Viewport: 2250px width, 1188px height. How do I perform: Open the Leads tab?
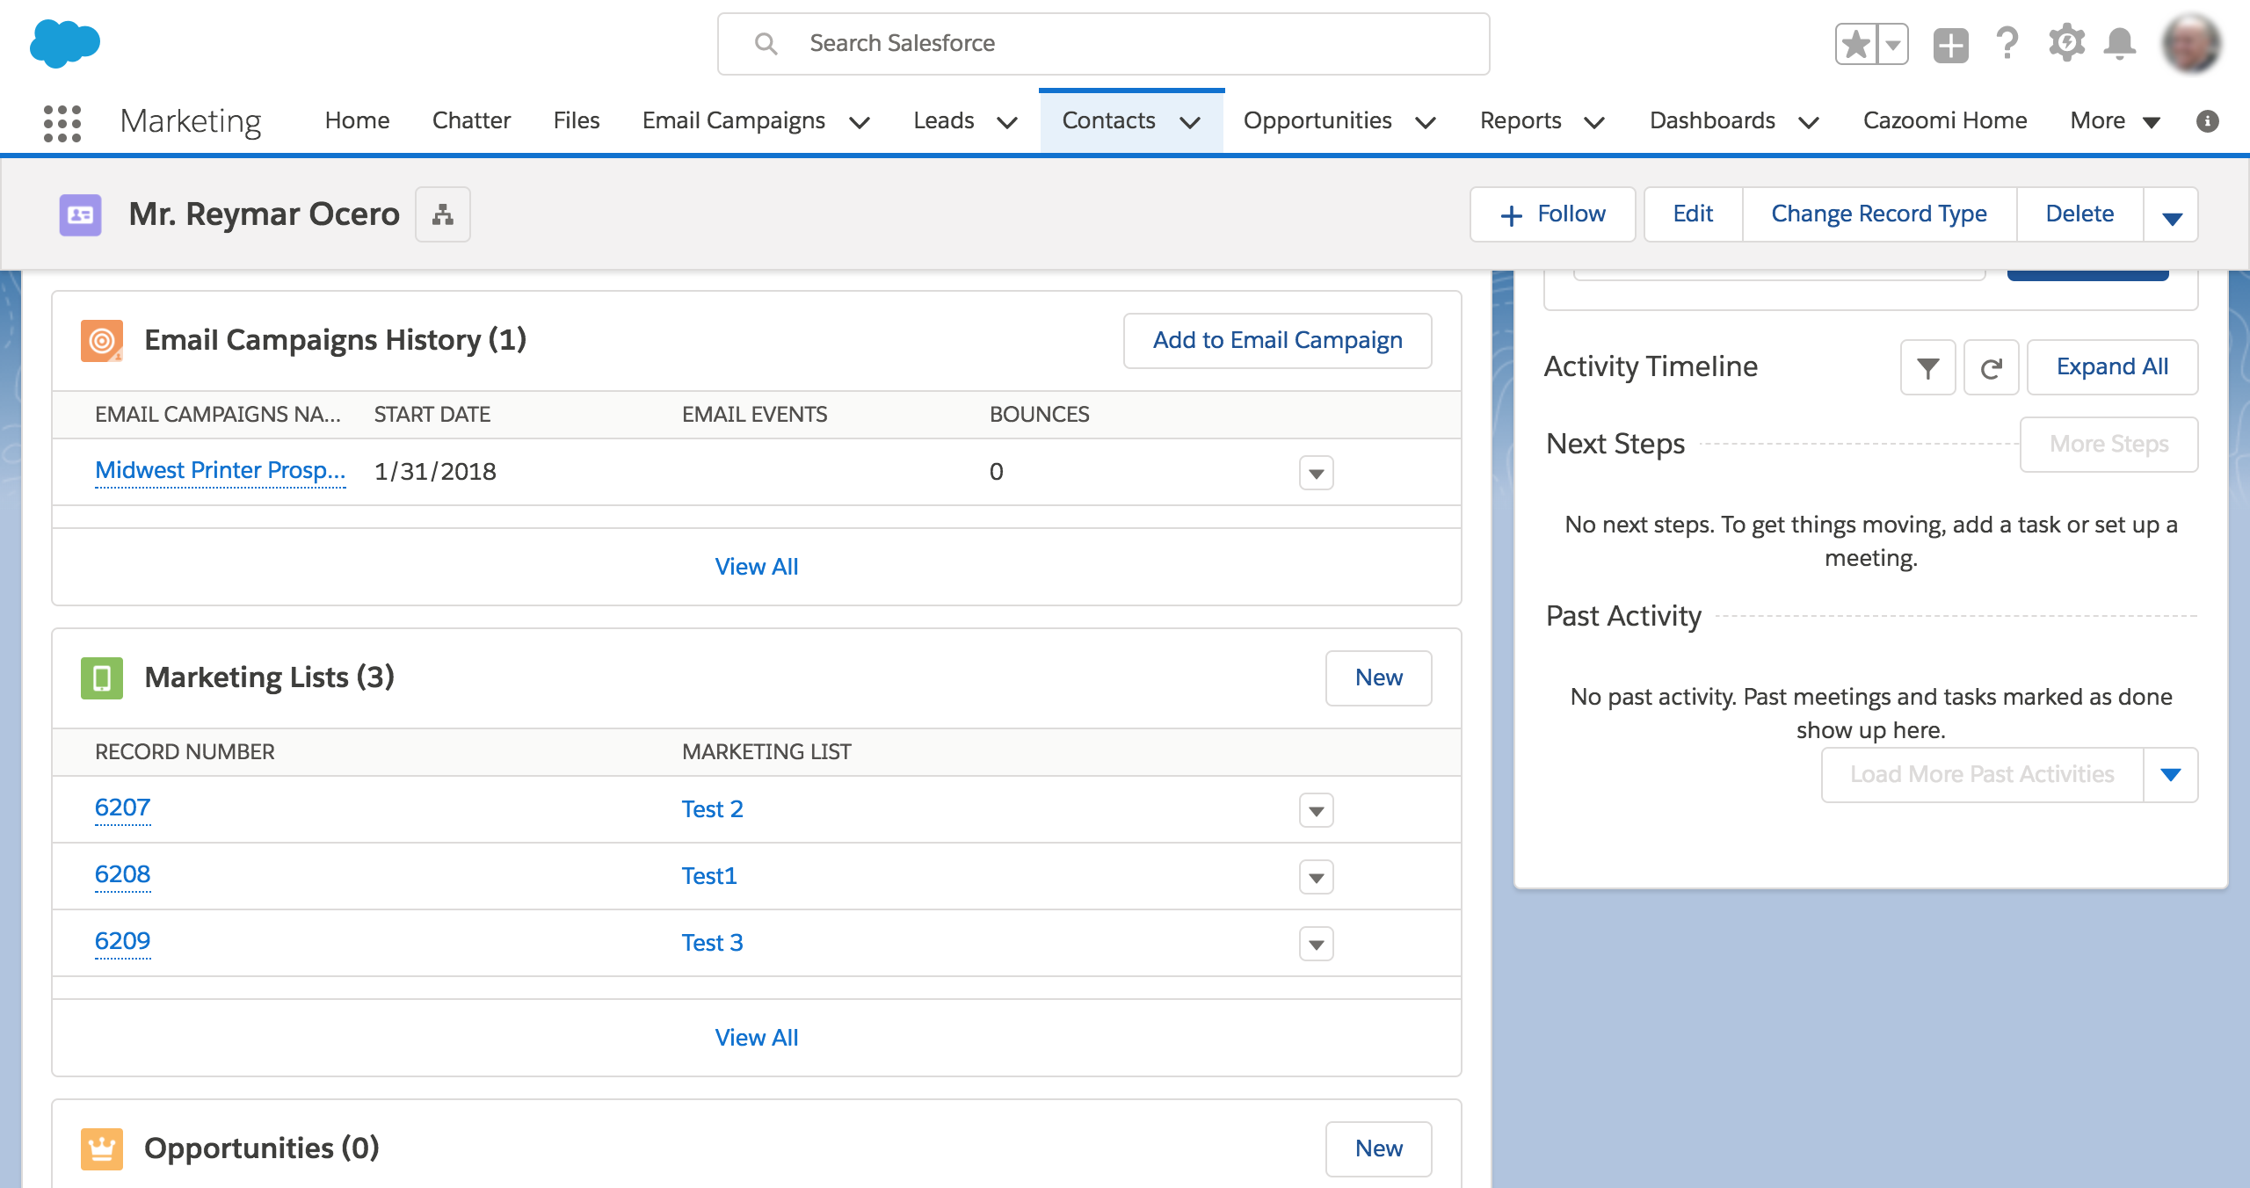click(944, 120)
